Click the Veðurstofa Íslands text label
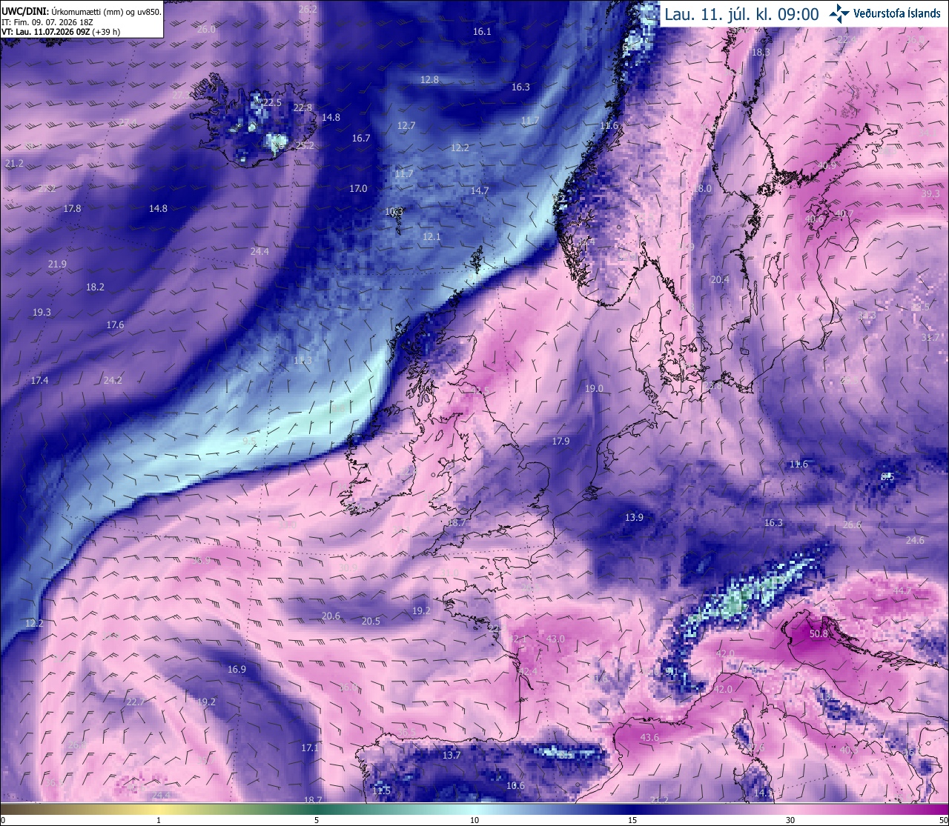Viewport: 949px width, 826px height. 897,14
